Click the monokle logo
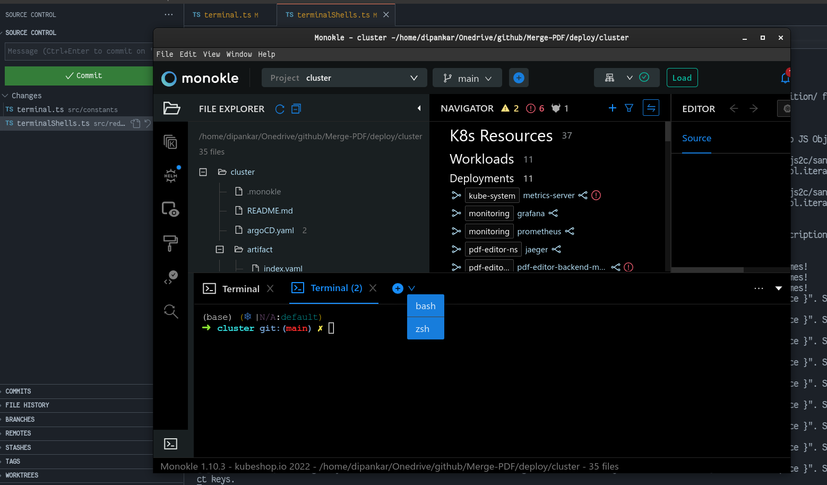This screenshot has height=485, width=827. pos(200,78)
